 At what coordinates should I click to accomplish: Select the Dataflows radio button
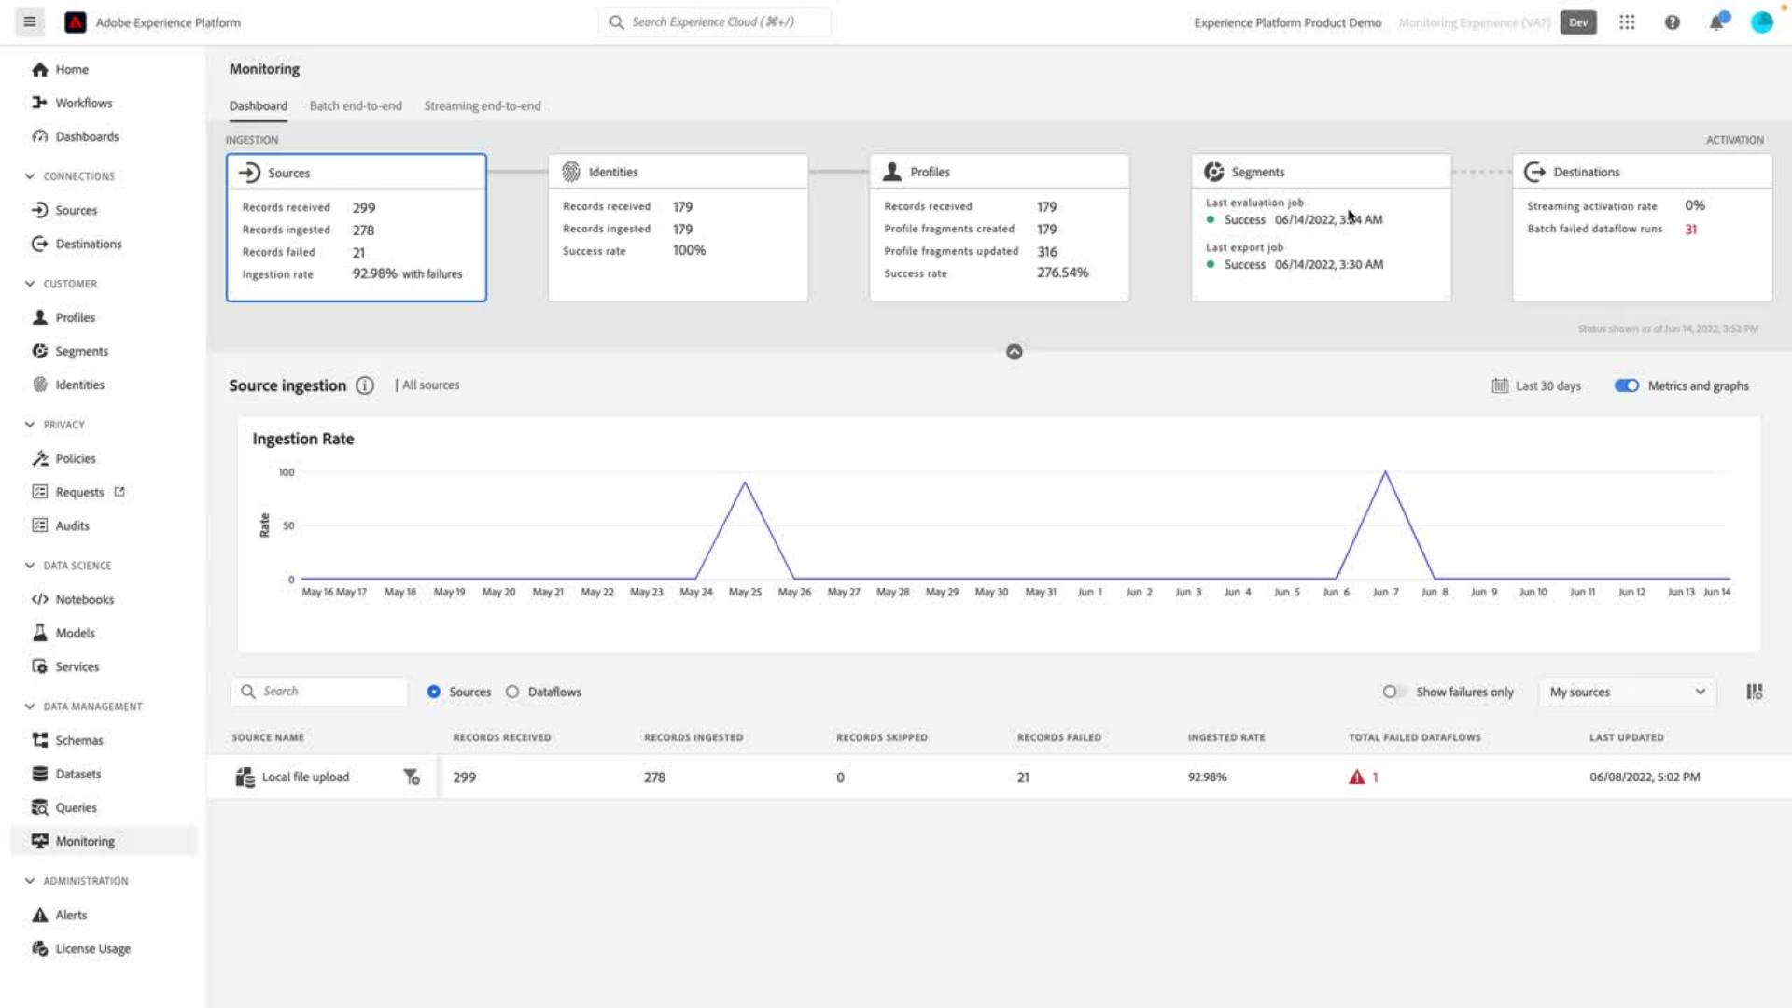(x=512, y=692)
